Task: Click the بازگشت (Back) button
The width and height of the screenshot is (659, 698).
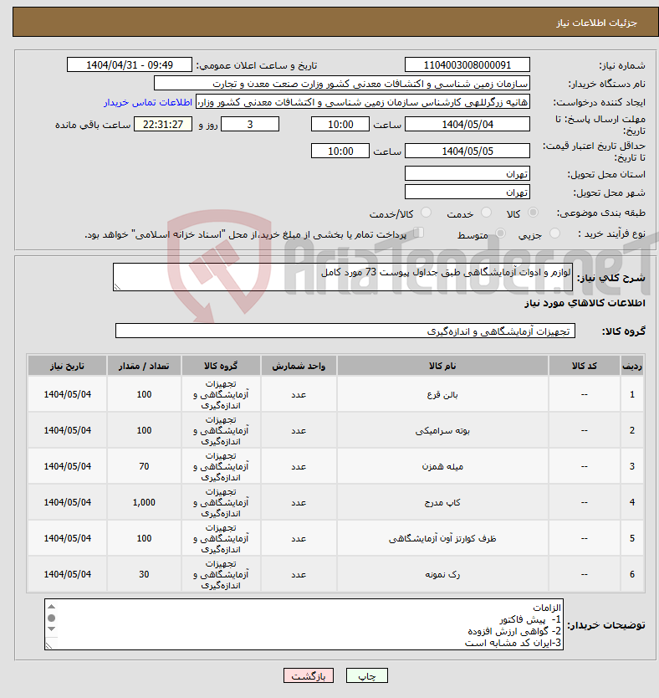Action: (308, 675)
